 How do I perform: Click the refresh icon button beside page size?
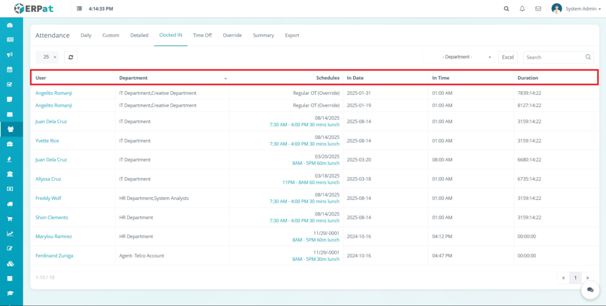click(70, 57)
